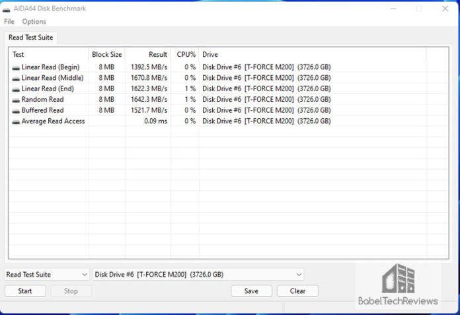Click the Linear Read (End) drive icon

pyautogui.click(x=16, y=89)
